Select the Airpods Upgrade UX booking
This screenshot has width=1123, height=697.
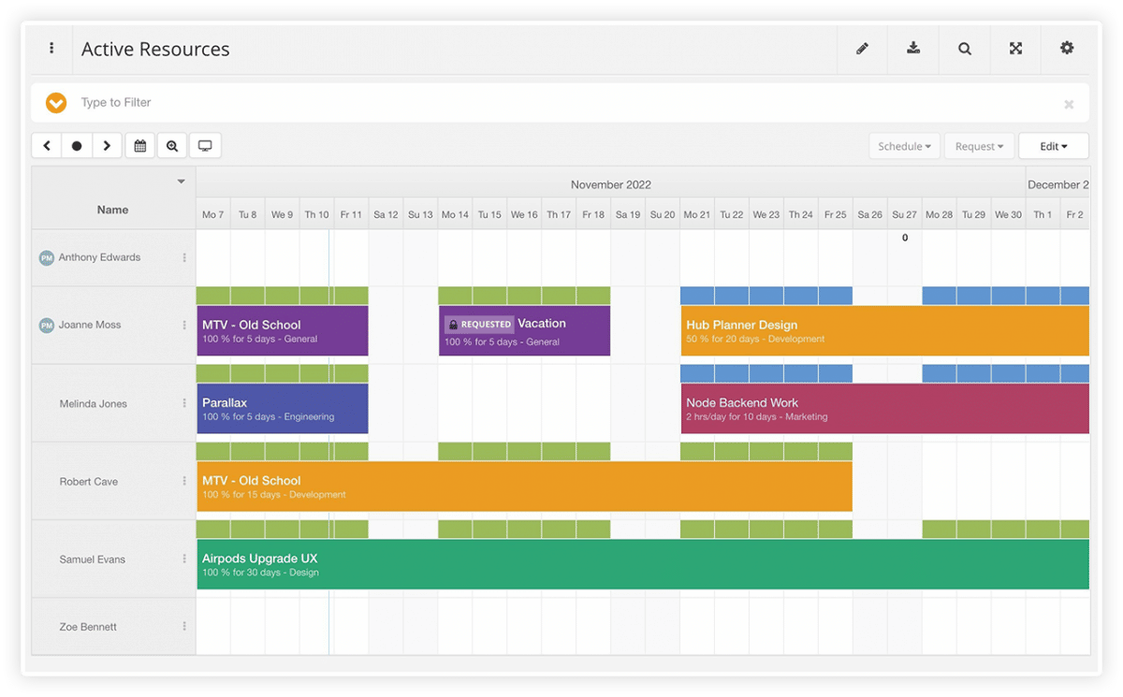coord(642,564)
